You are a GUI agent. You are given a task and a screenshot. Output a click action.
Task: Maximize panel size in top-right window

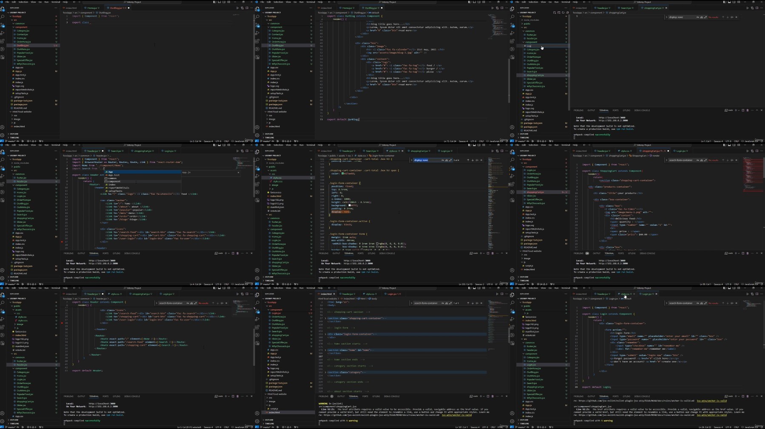(756, 110)
